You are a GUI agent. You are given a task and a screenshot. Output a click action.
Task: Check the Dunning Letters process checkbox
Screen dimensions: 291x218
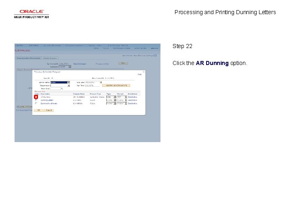click(36, 100)
